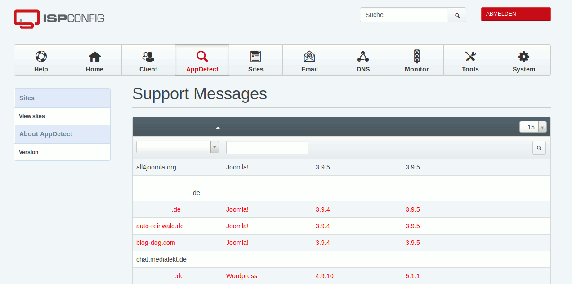Click Joomla! in the auto-reinwald.de row
The image size is (572, 284).
coord(237,226)
